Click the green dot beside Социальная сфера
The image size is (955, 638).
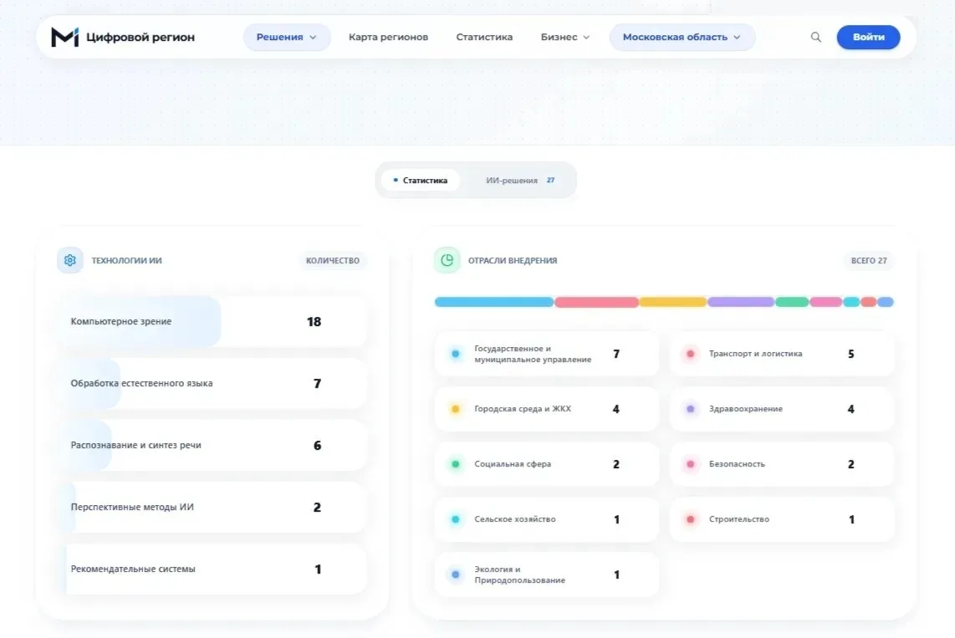456,464
